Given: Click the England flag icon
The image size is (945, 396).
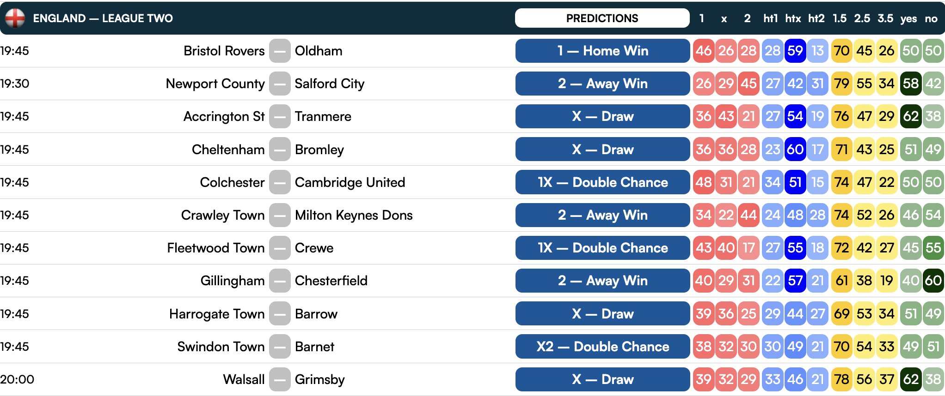Looking at the screenshot, I should click(15, 18).
